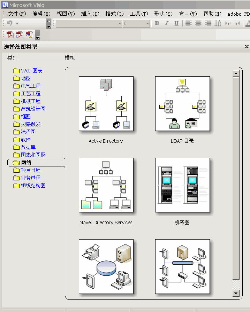Click the Undo arrow icon
Screen dimensions: 250x312
point(10,23)
